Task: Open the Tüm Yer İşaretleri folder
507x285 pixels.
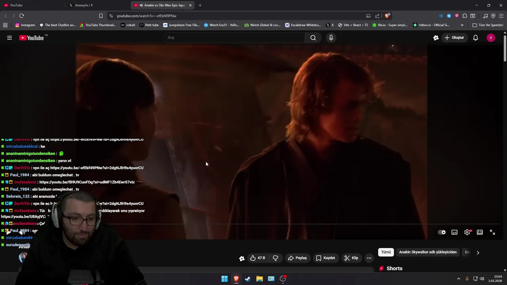Action: [488, 25]
